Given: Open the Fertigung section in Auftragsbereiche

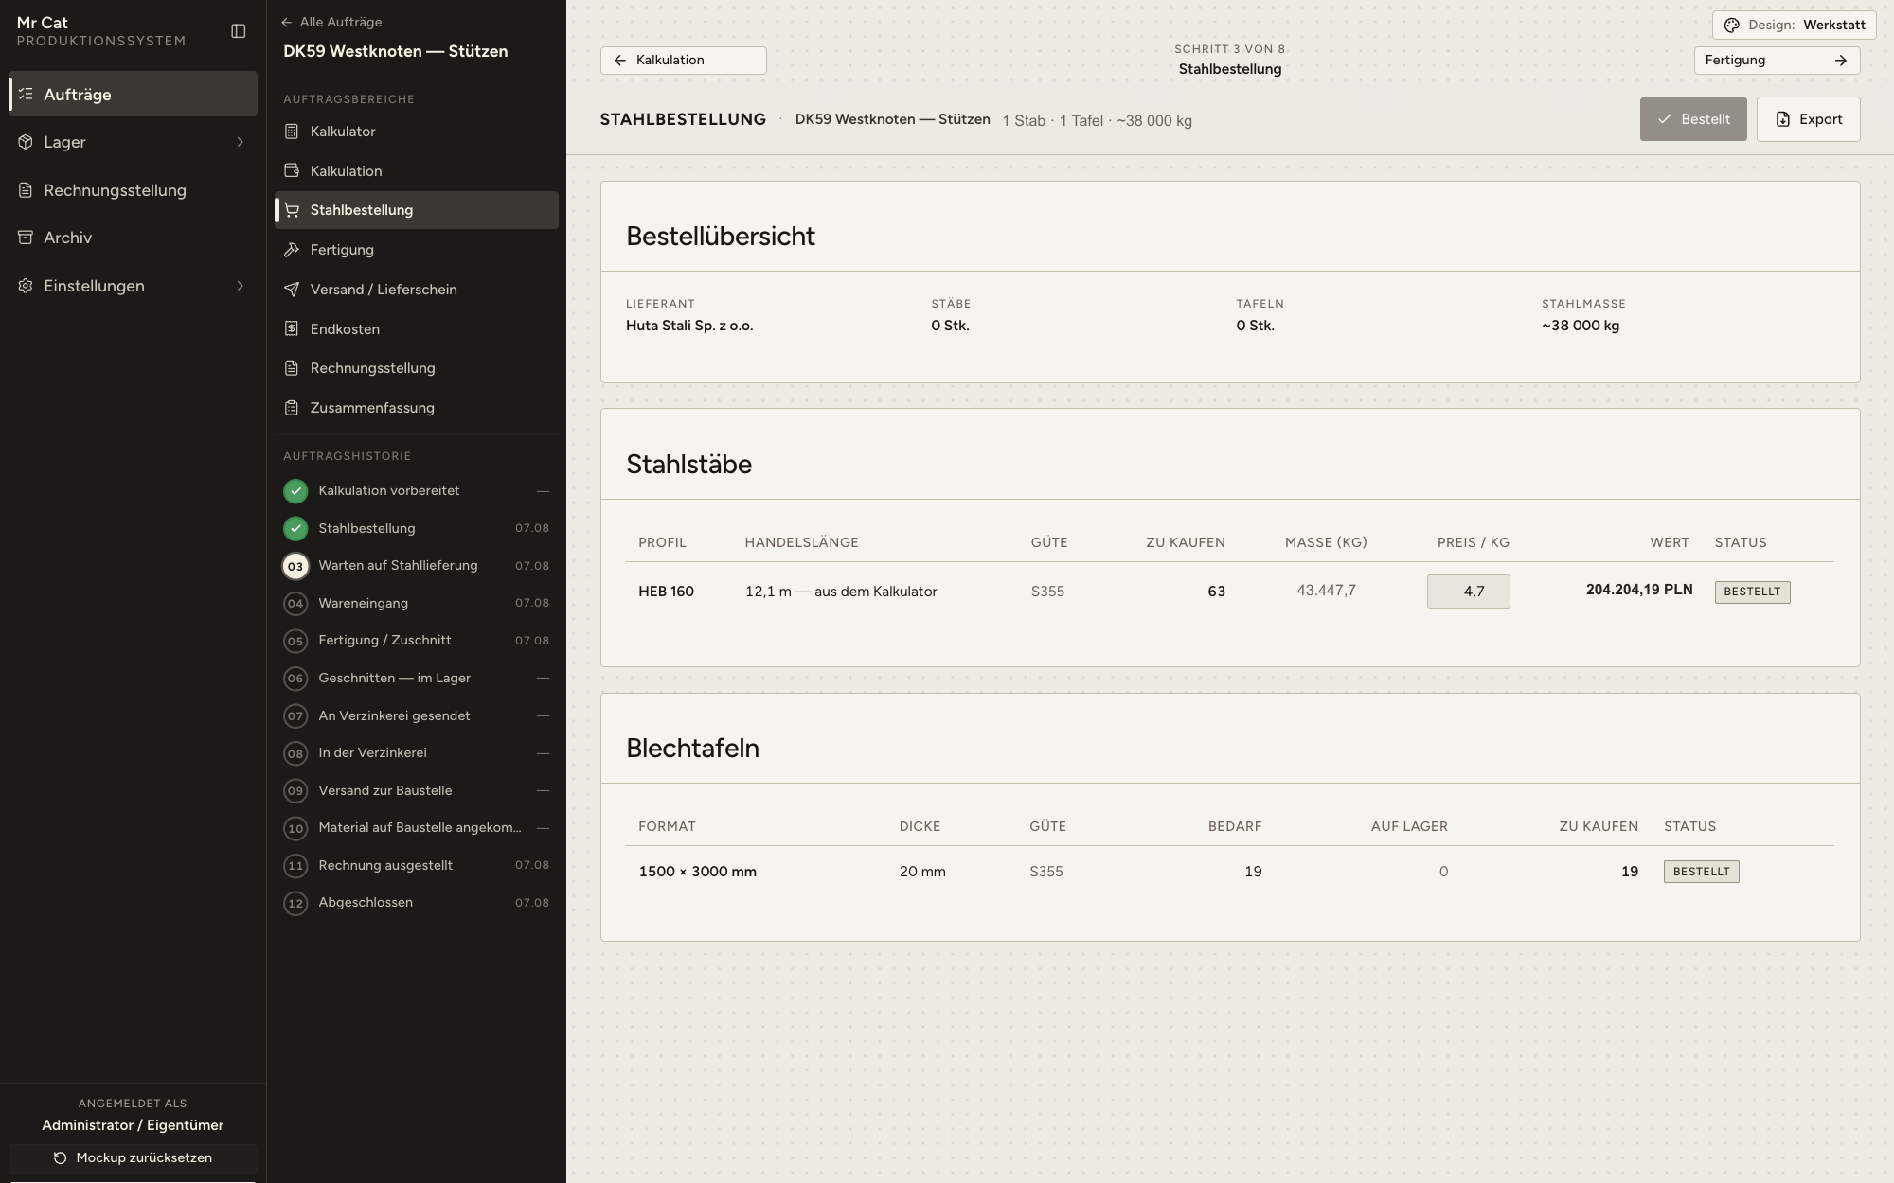Looking at the screenshot, I should tap(417, 250).
